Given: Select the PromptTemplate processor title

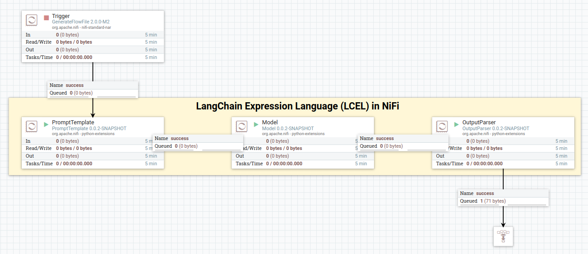Looking at the screenshot, I should [x=73, y=122].
